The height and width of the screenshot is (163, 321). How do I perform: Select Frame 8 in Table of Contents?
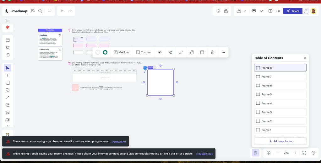click(x=280, y=68)
